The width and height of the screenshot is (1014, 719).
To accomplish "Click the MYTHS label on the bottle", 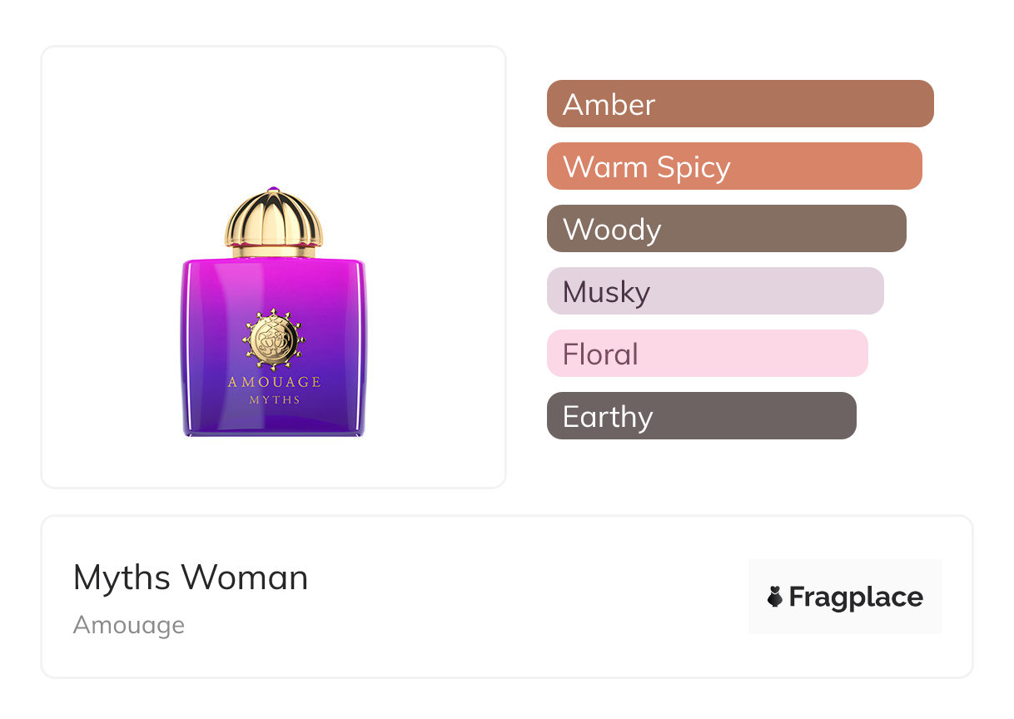I will pos(274,399).
